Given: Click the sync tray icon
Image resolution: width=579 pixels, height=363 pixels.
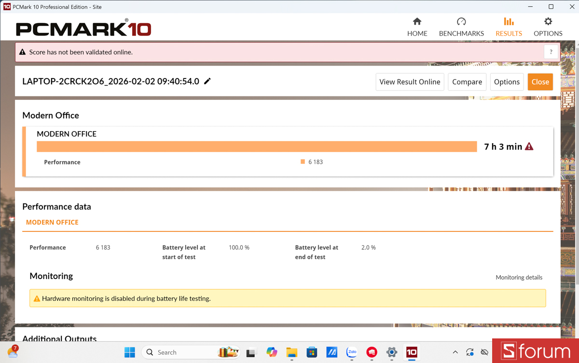Looking at the screenshot, I should [470, 352].
